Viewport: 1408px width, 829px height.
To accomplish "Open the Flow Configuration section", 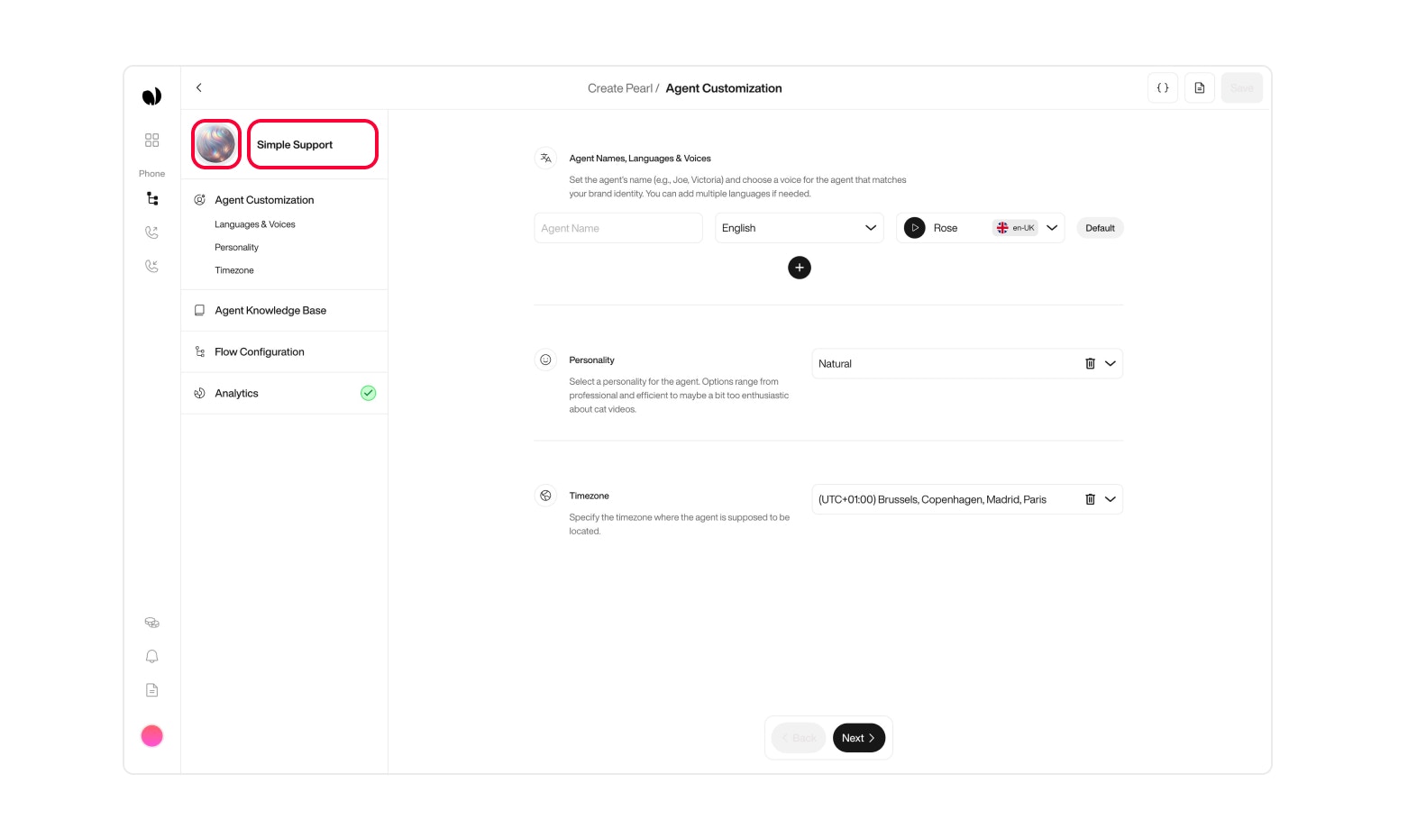I will (x=259, y=351).
